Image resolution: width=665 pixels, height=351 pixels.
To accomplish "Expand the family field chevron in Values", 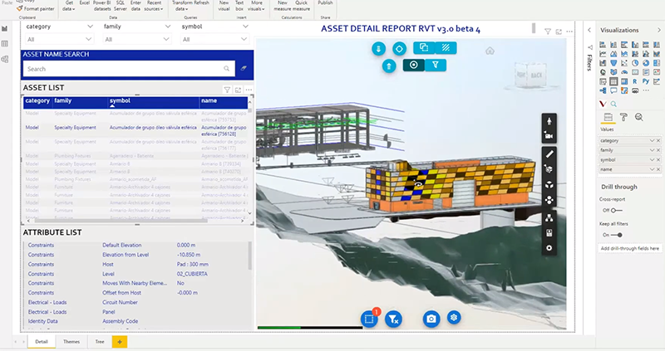I will pos(652,150).
